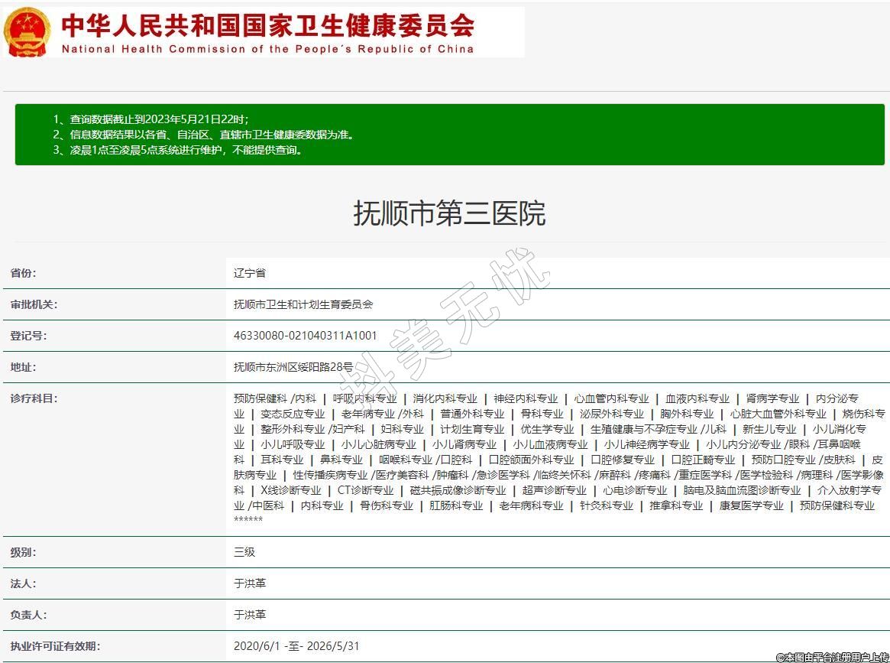Click the 诊疗科目 row label
890x663 pixels.
34,398
